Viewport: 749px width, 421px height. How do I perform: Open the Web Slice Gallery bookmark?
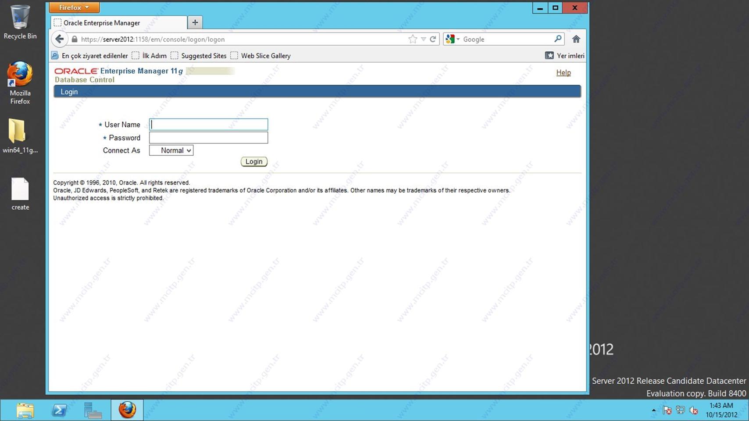click(260, 56)
